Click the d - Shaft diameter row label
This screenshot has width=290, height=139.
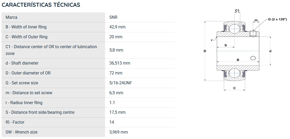[x=22, y=63]
